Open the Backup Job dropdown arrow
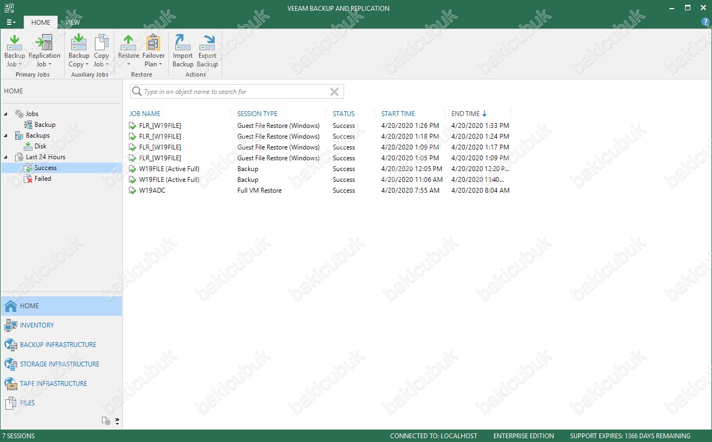The width and height of the screenshot is (712, 442). [20, 65]
